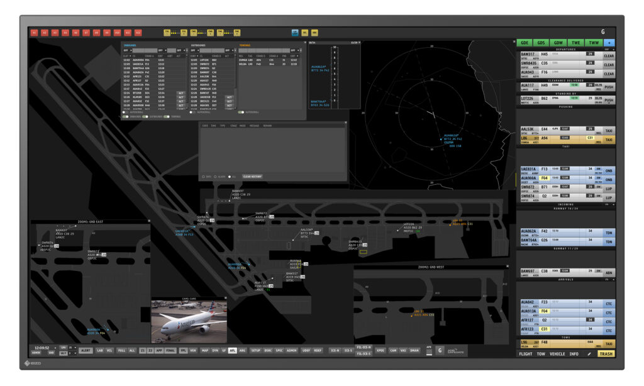Click the pencil edit icon beside INFO
The width and height of the screenshot is (644, 386).
[x=589, y=354]
